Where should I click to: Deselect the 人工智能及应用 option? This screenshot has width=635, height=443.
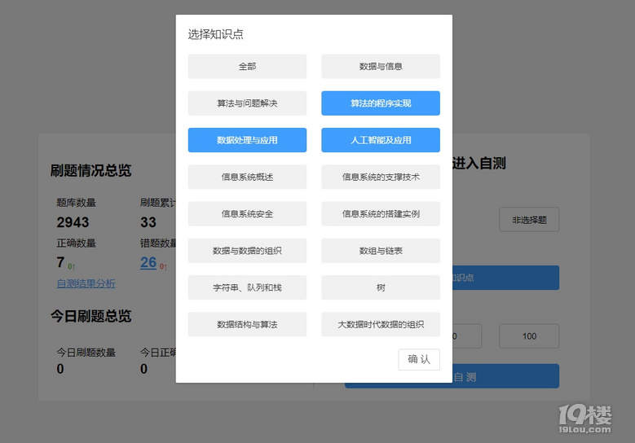coord(381,140)
